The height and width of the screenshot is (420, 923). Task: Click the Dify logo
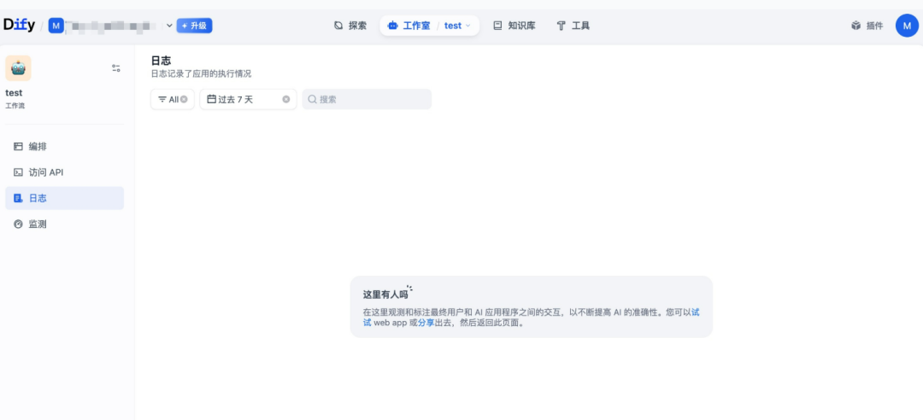click(x=20, y=26)
